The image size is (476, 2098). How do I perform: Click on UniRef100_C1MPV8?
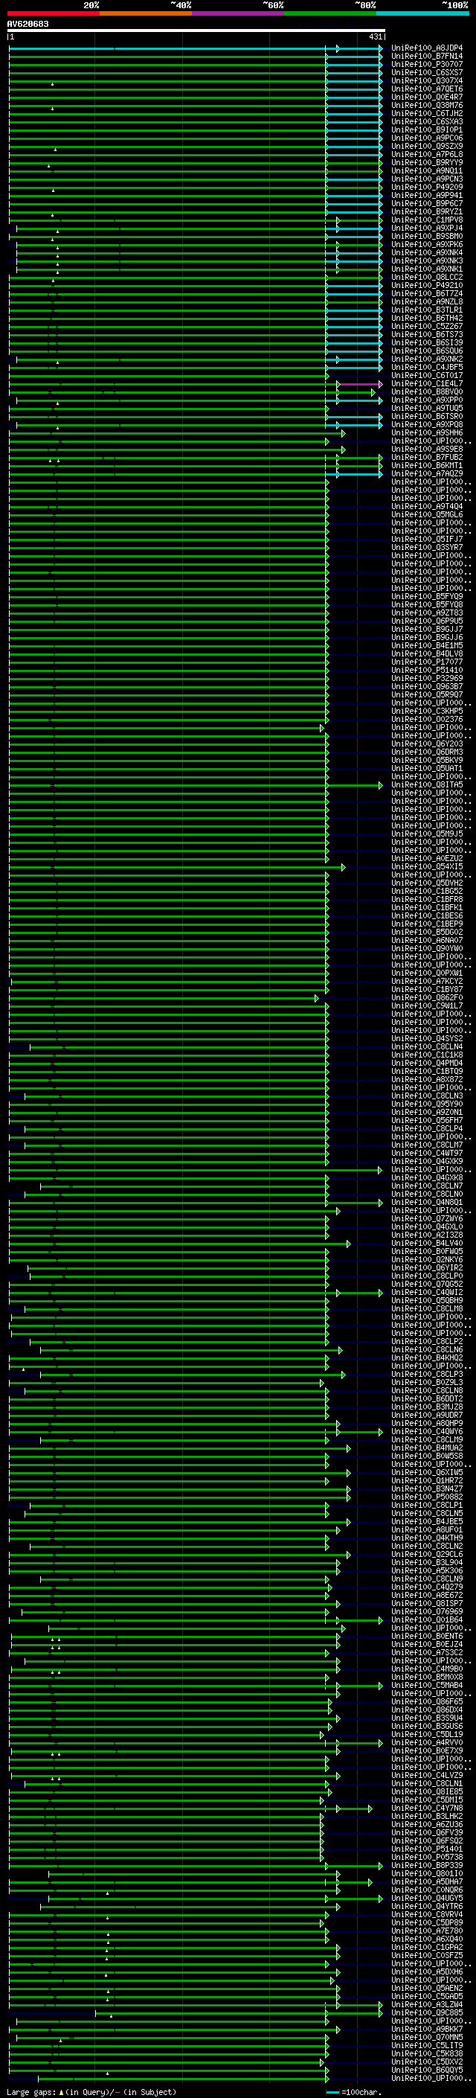pyautogui.click(x=426, y=220)
